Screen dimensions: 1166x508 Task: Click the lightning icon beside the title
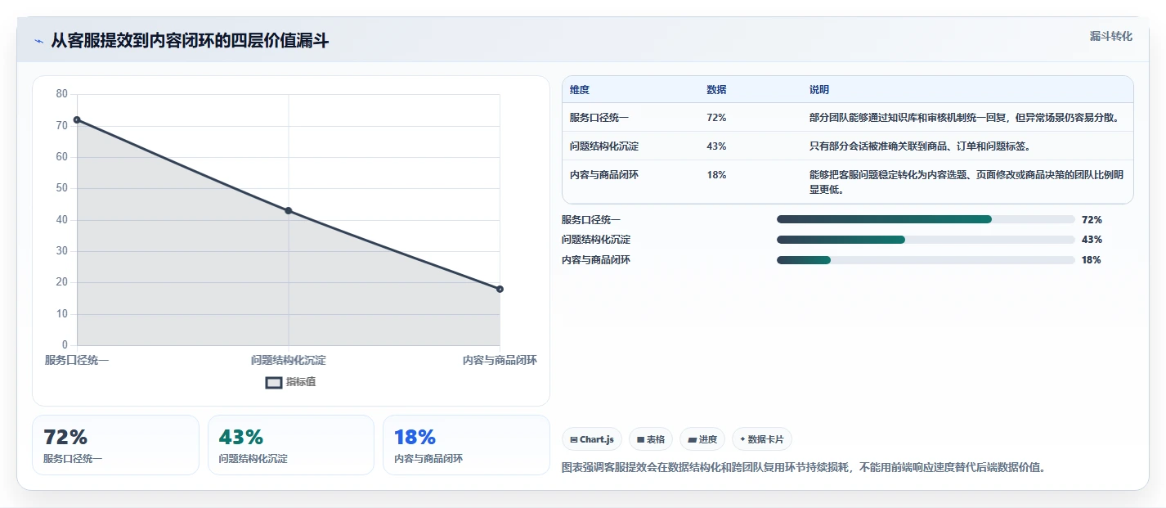tap(38, 41)
